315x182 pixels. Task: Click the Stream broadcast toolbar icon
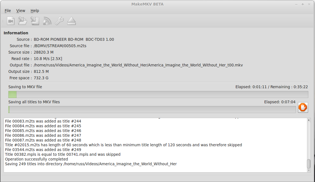pyautogui.click(x=47, y=21)
